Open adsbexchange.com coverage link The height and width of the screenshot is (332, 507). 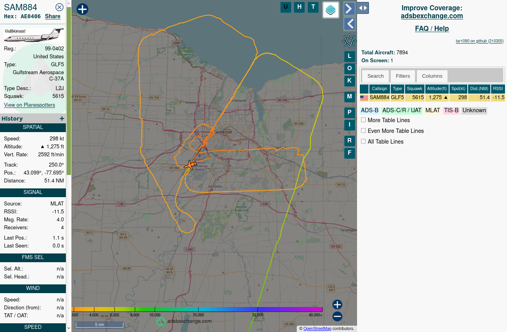coord(432,16)
